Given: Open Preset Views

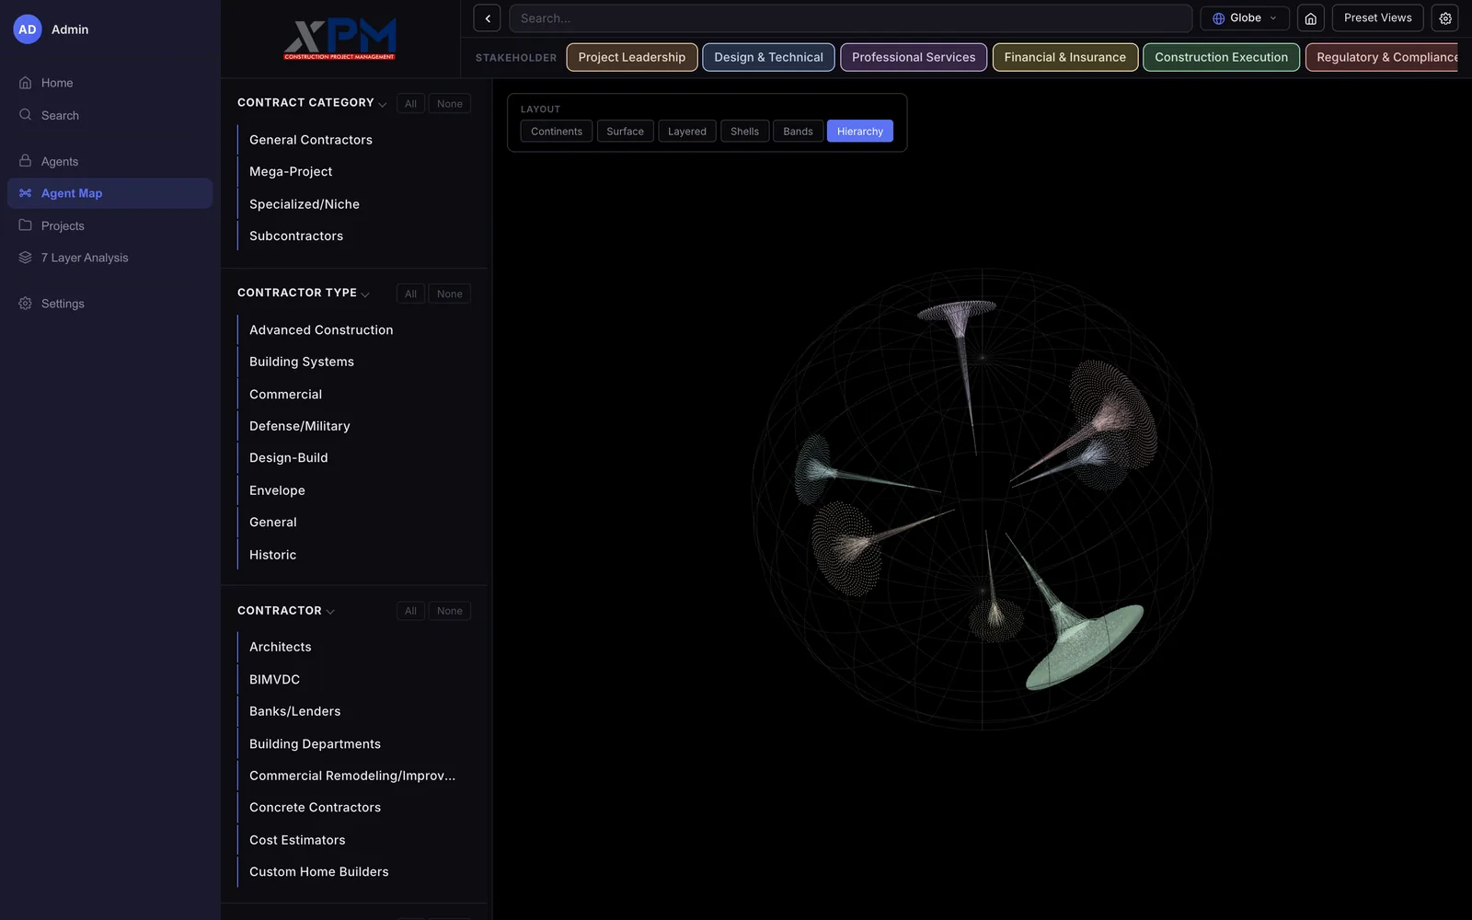Looking at the screenshot, I should (1377, 18).
